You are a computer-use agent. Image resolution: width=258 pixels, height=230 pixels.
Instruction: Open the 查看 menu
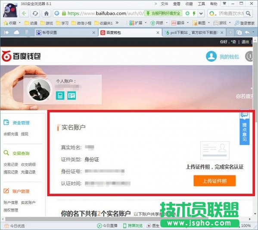pyautogui.click(x=177, y=4)
